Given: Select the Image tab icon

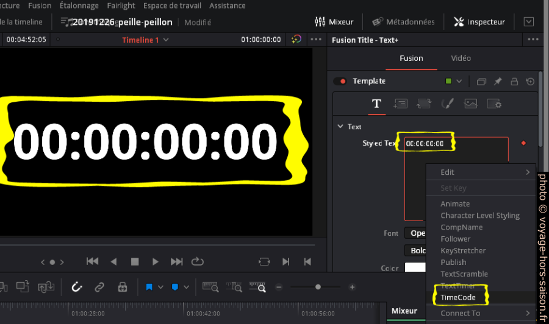Looking at the screenshot, I should pos(470,104).
